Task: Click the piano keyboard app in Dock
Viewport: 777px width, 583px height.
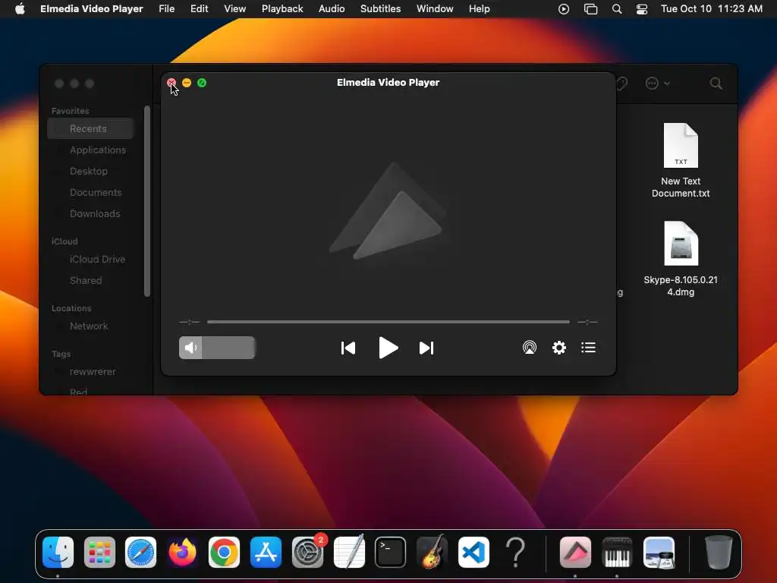Action: [617, 552]
